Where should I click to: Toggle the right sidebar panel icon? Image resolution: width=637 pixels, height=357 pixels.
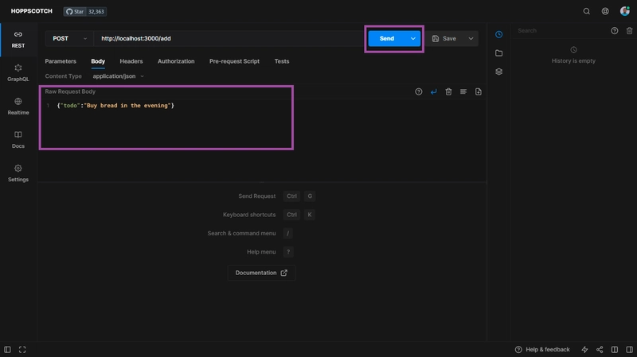[629, 350]
